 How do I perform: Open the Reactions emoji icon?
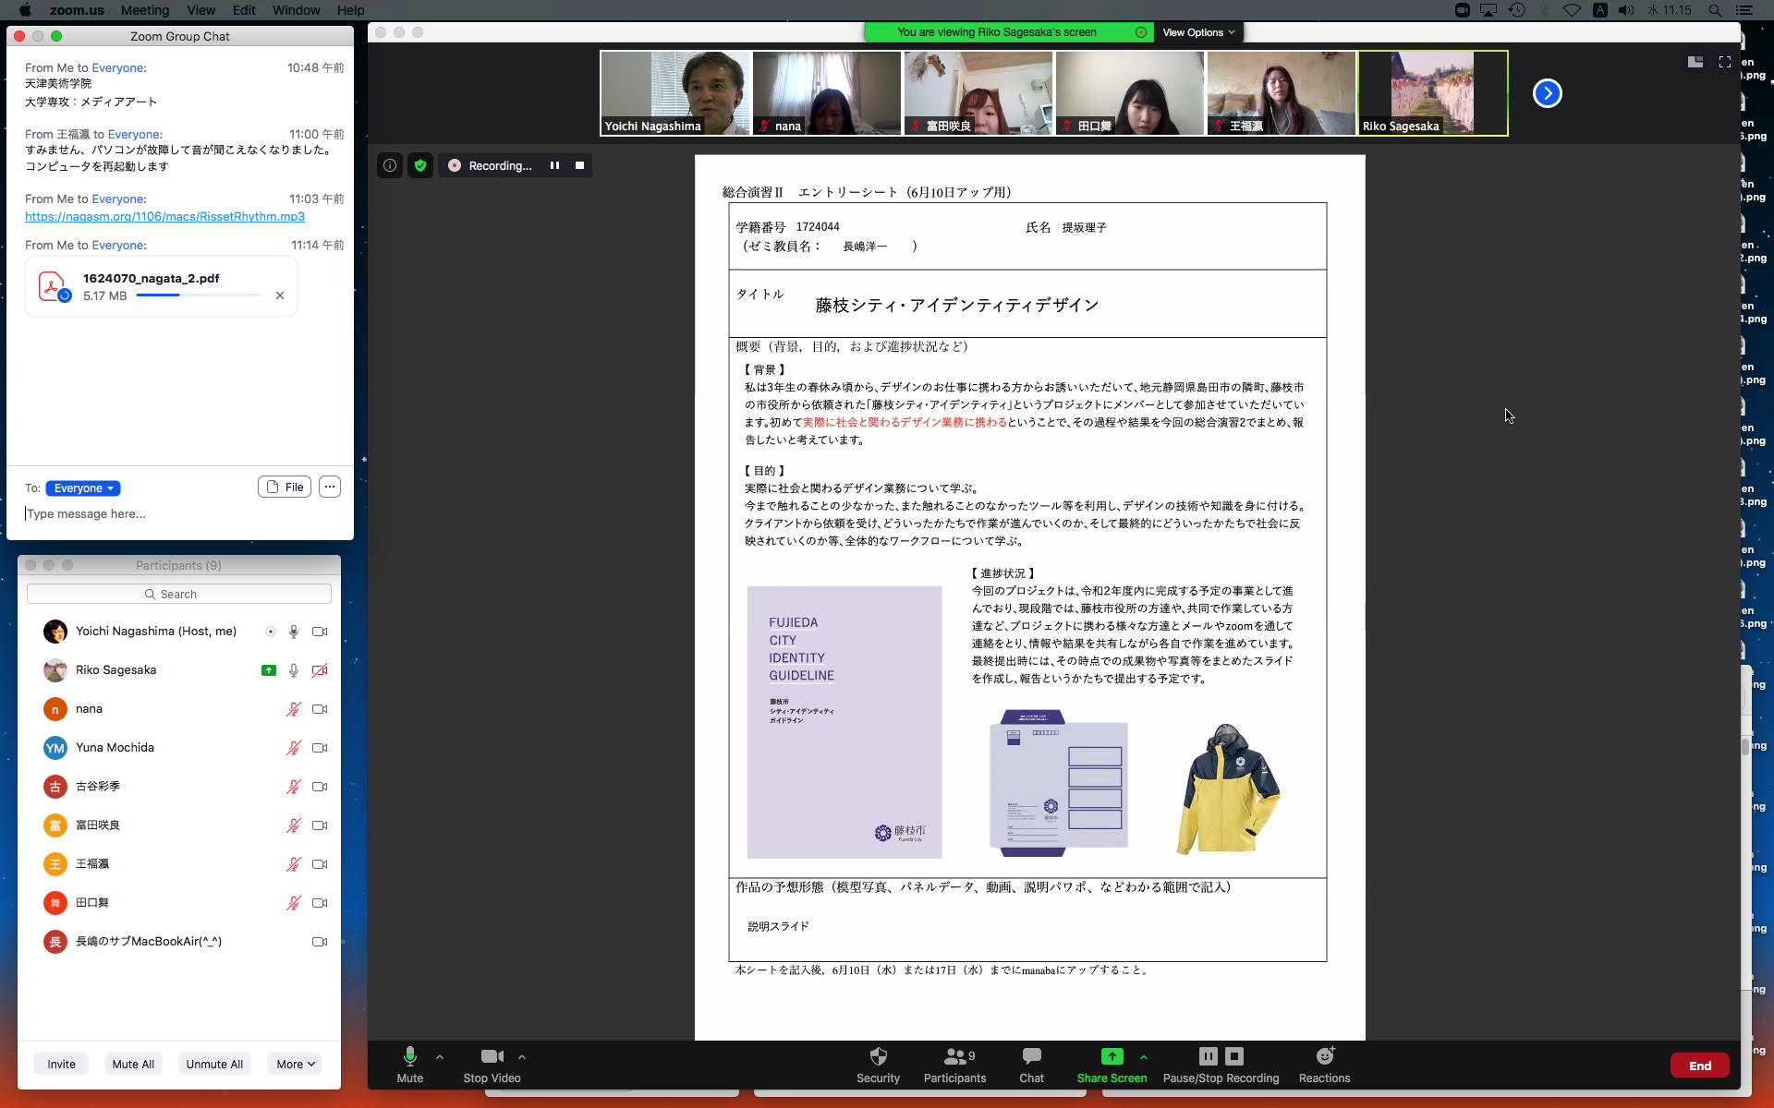click(1324, 1056)
